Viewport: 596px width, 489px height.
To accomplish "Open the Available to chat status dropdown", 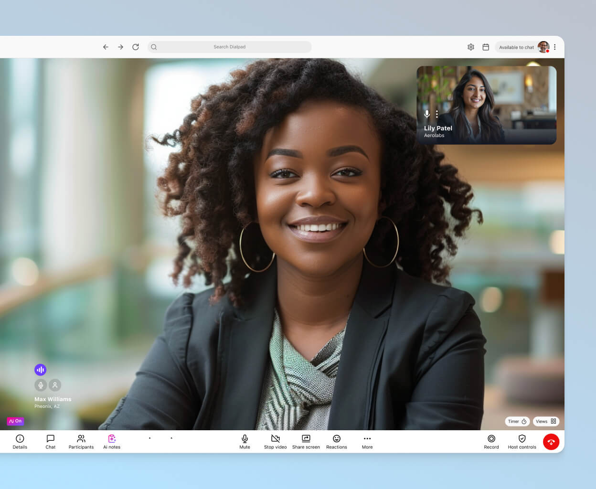I will coord(516,47).
